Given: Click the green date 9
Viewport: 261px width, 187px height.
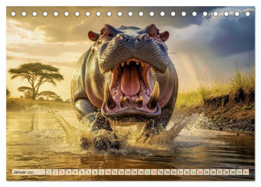Looking at the screenshot, I should click(101, 172).
